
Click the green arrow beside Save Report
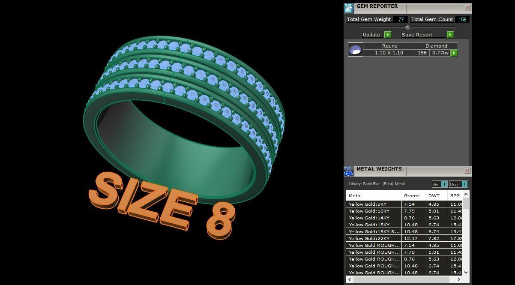pyautogui.click(x=450, y=35)
